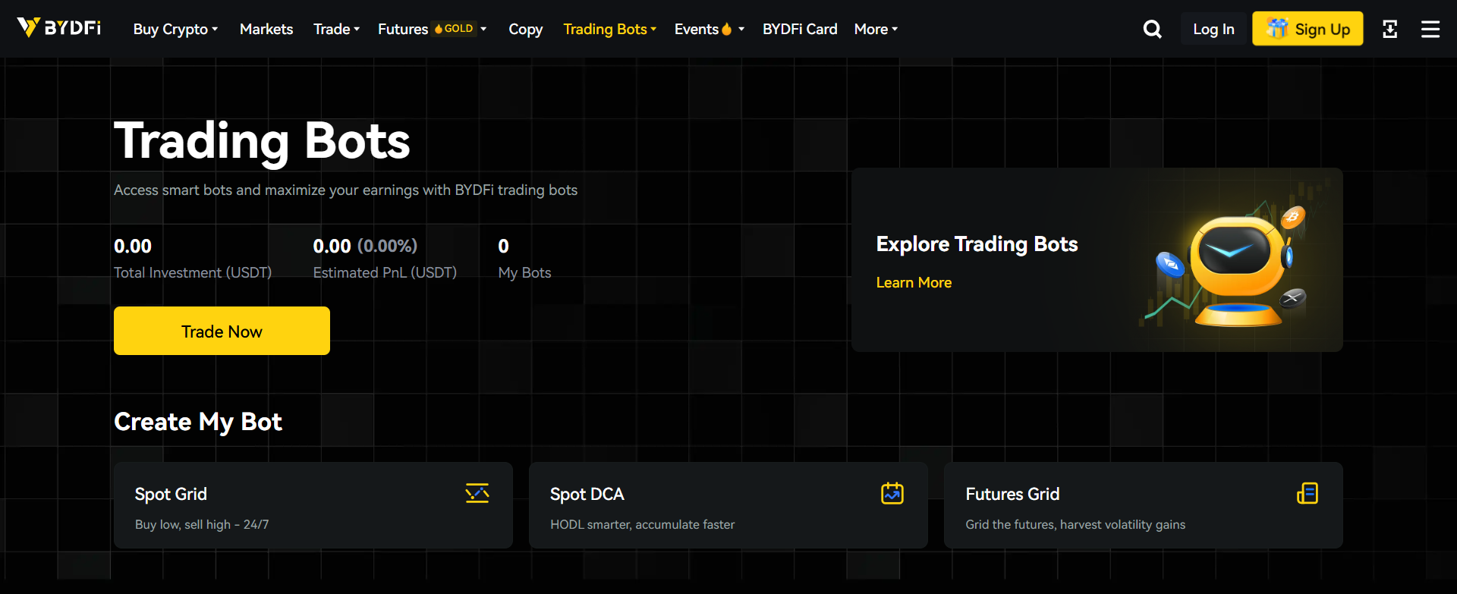The image size is (1457, 594).
Task: Expand the Buy Crypto dropdown
Action: click(x=175, y=29)
